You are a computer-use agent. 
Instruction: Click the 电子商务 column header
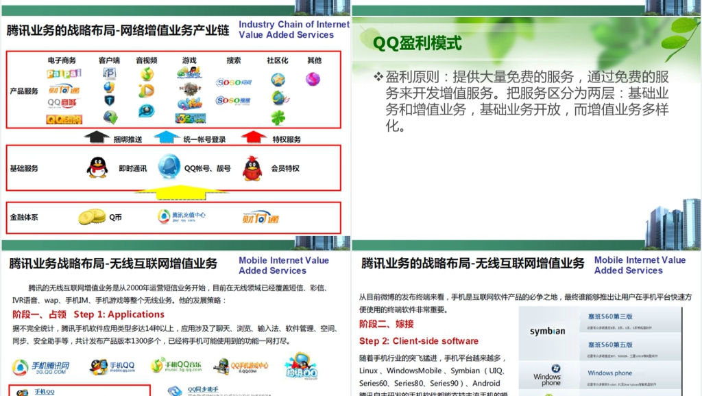tap(62, 60)
